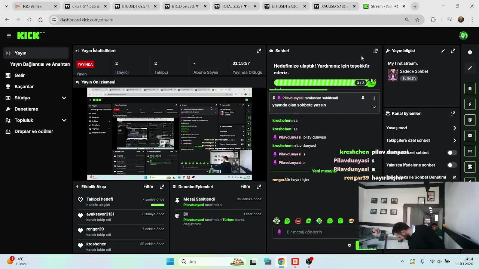Open the user avatar menu in the Kick header
Viewport: 479px width, 269px height.
click(x=463, y=35)
